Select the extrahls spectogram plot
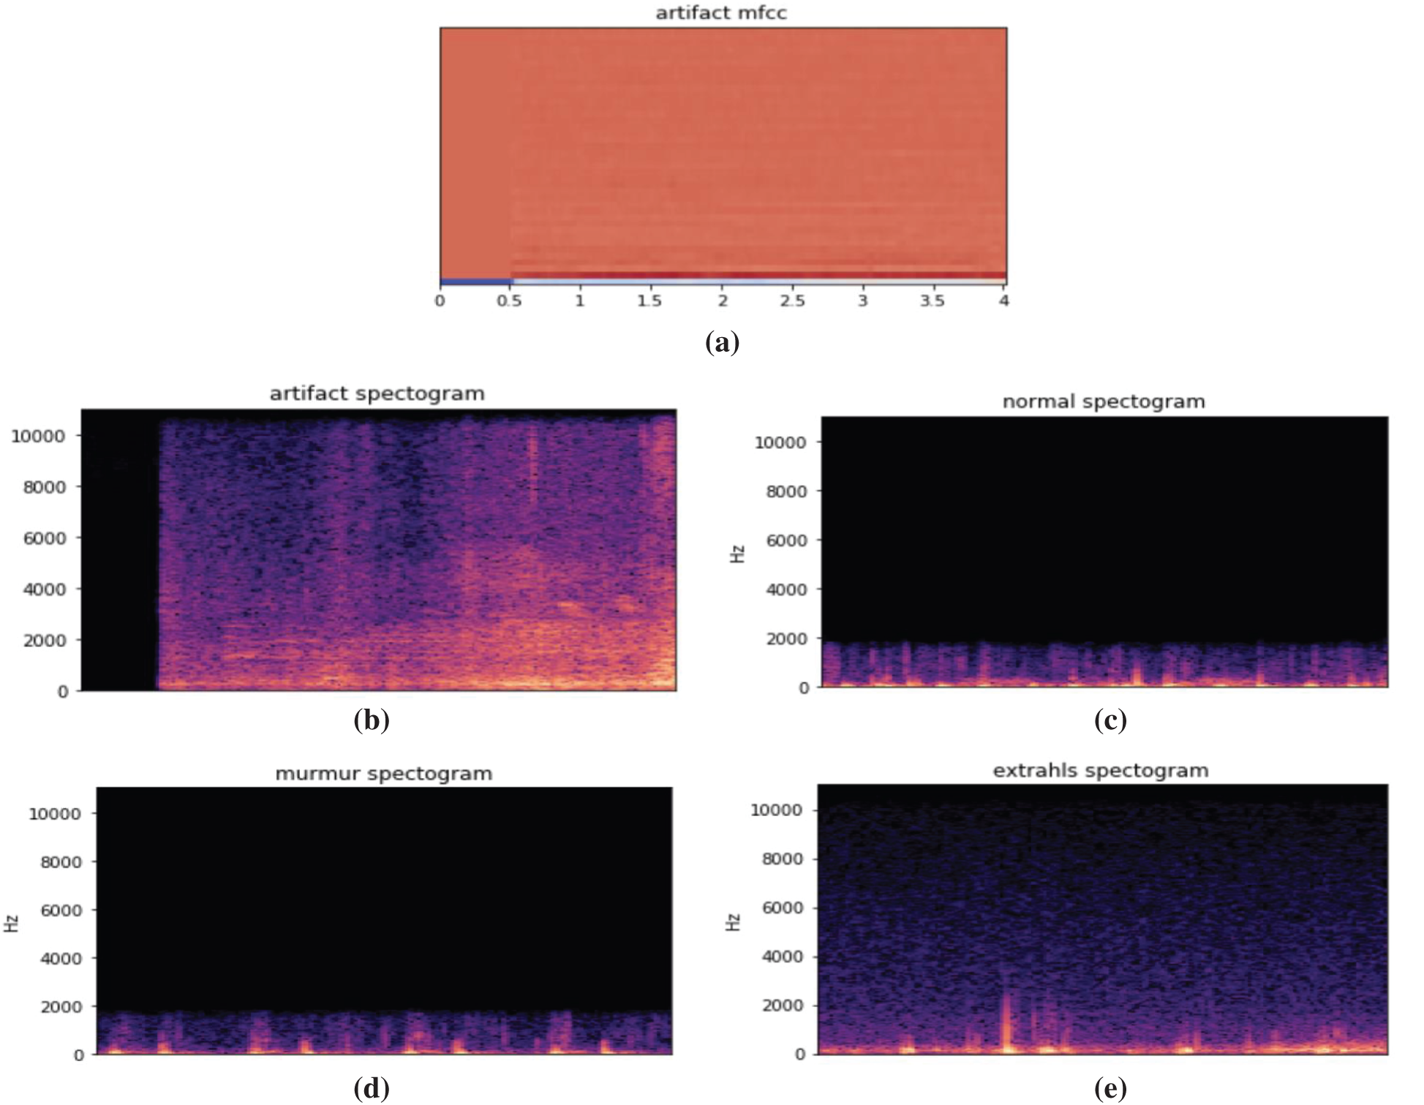This screenshot has height=1105, width=1424. [1102, 919]
